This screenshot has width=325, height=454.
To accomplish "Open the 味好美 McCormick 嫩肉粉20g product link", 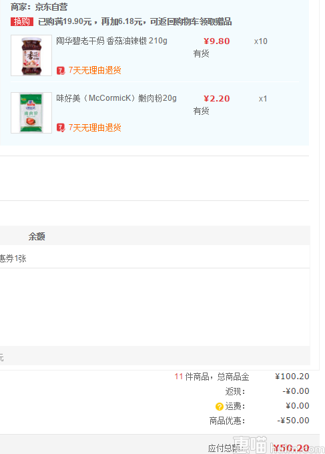I will coord(116,98).
